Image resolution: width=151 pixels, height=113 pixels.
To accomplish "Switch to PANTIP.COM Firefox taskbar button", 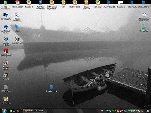I will (35, 111).
